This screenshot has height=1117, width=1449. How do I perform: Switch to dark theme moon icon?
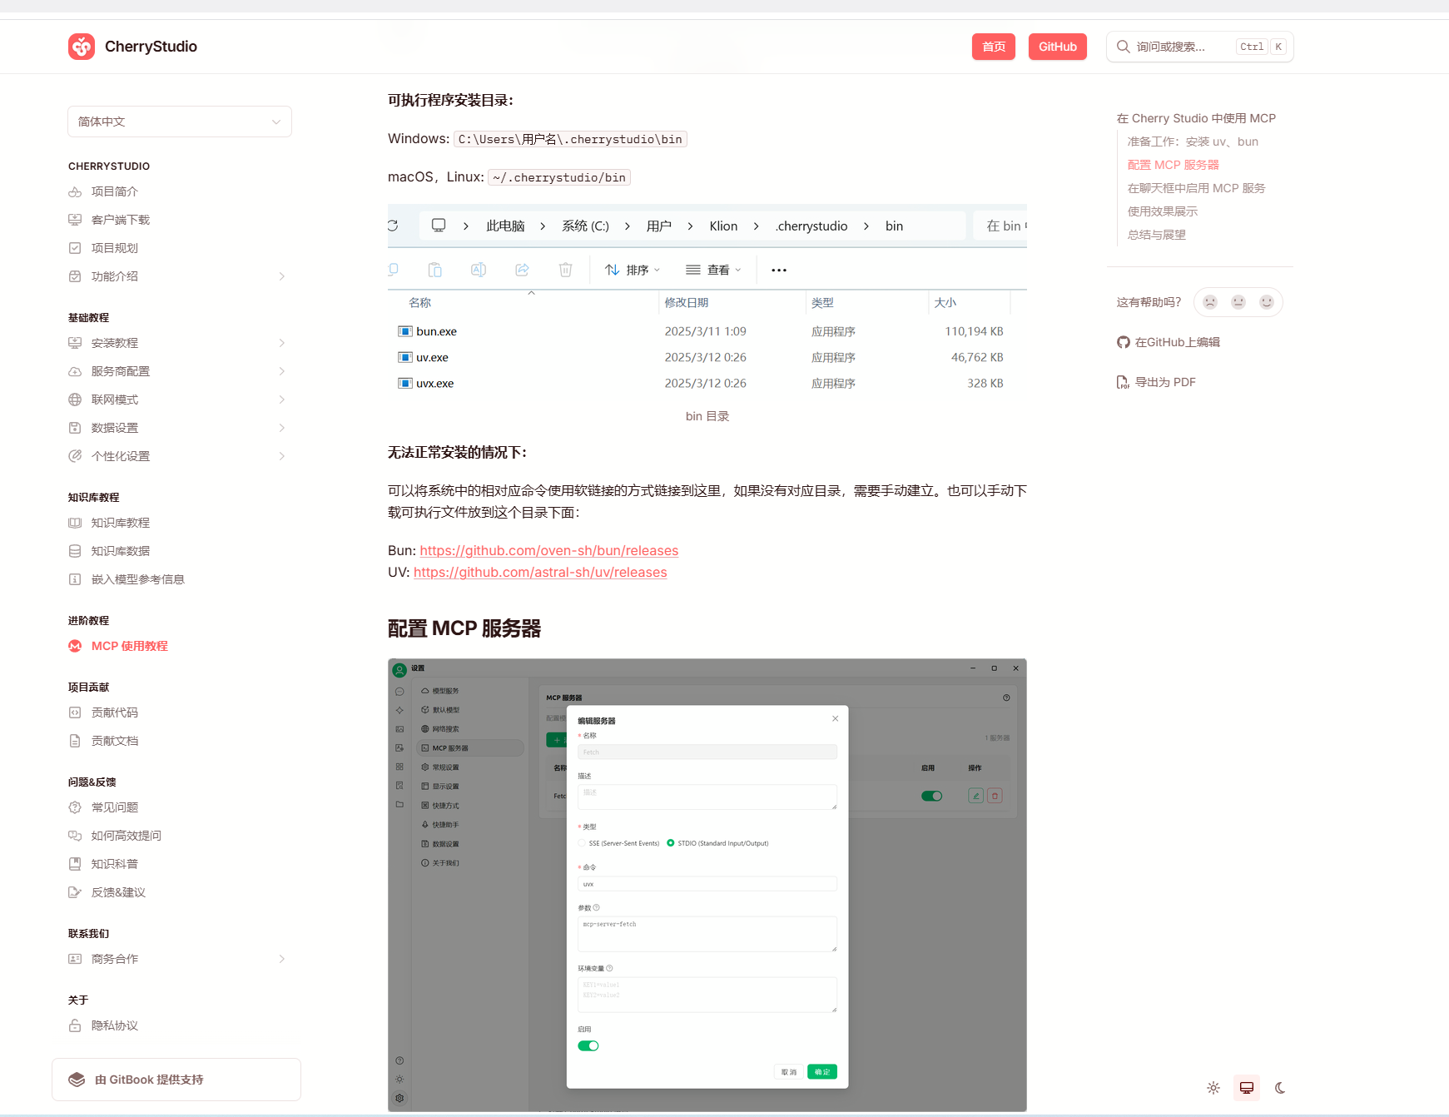1280,1088
